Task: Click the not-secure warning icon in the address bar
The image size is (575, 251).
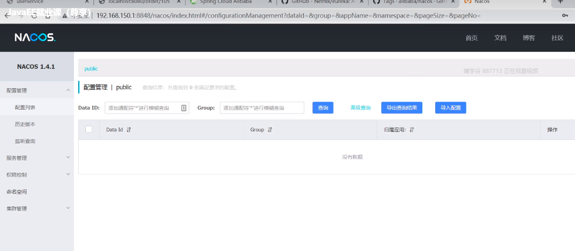Action: pos(65,16)
